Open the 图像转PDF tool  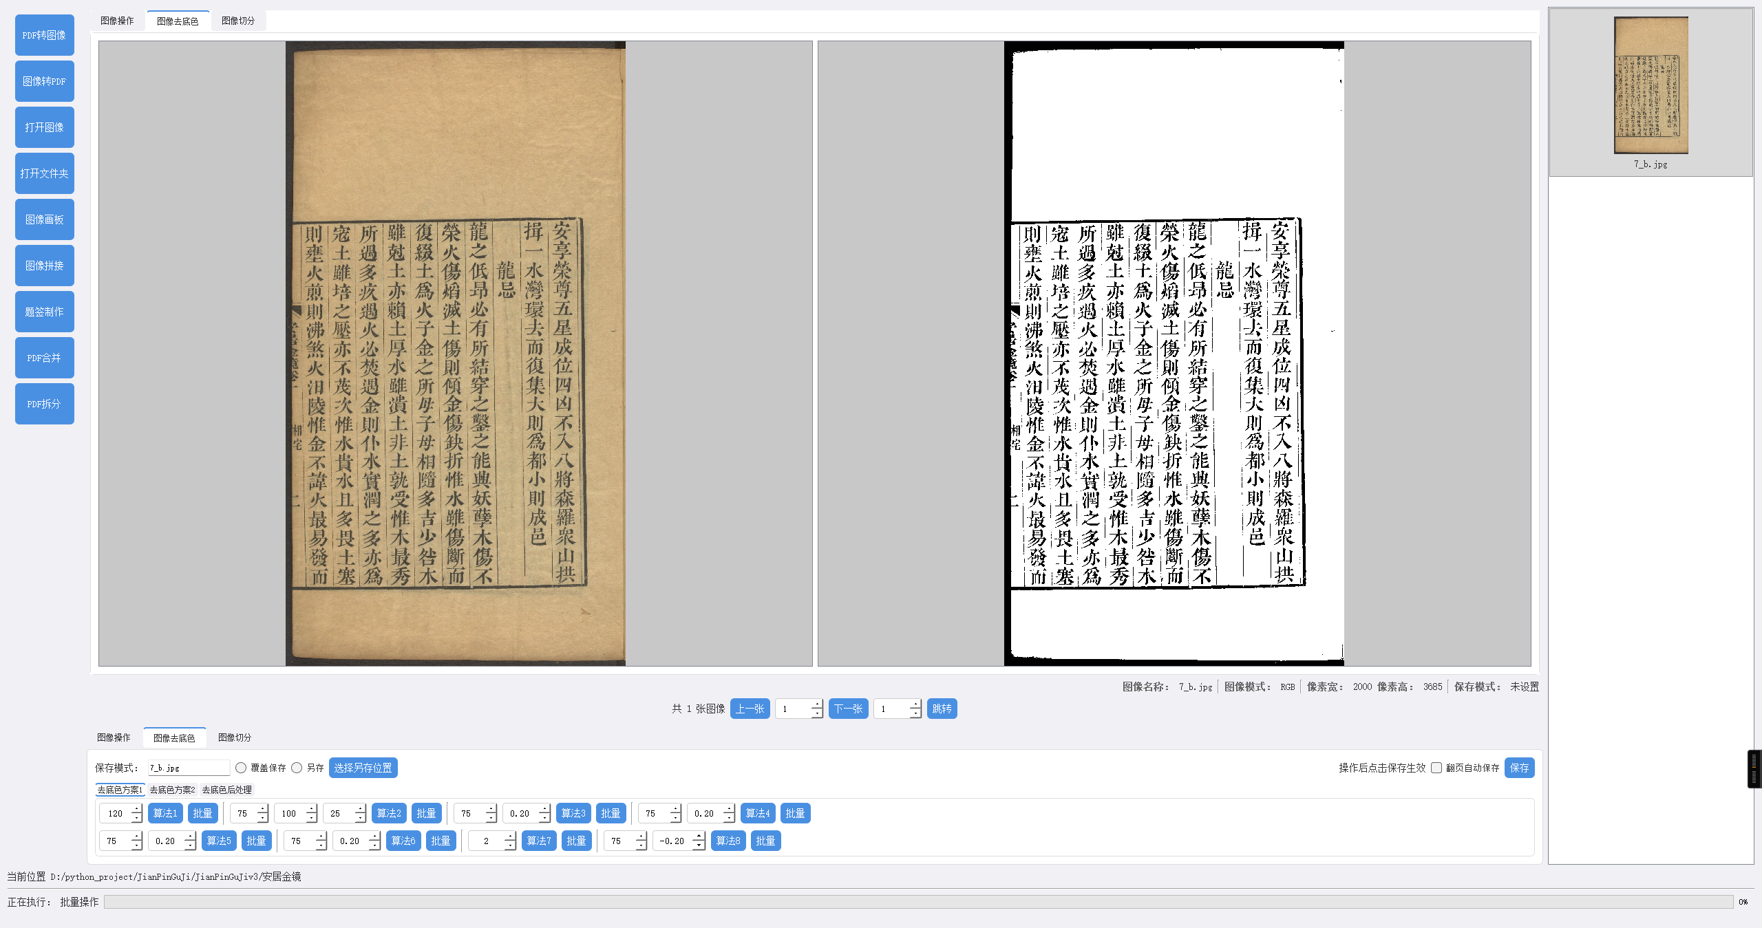(x=44, y=81)
